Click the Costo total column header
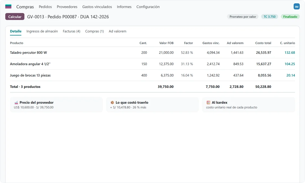The height and width of the screenshot is (183, 305). pyautogui.click(x=263, y=43)
